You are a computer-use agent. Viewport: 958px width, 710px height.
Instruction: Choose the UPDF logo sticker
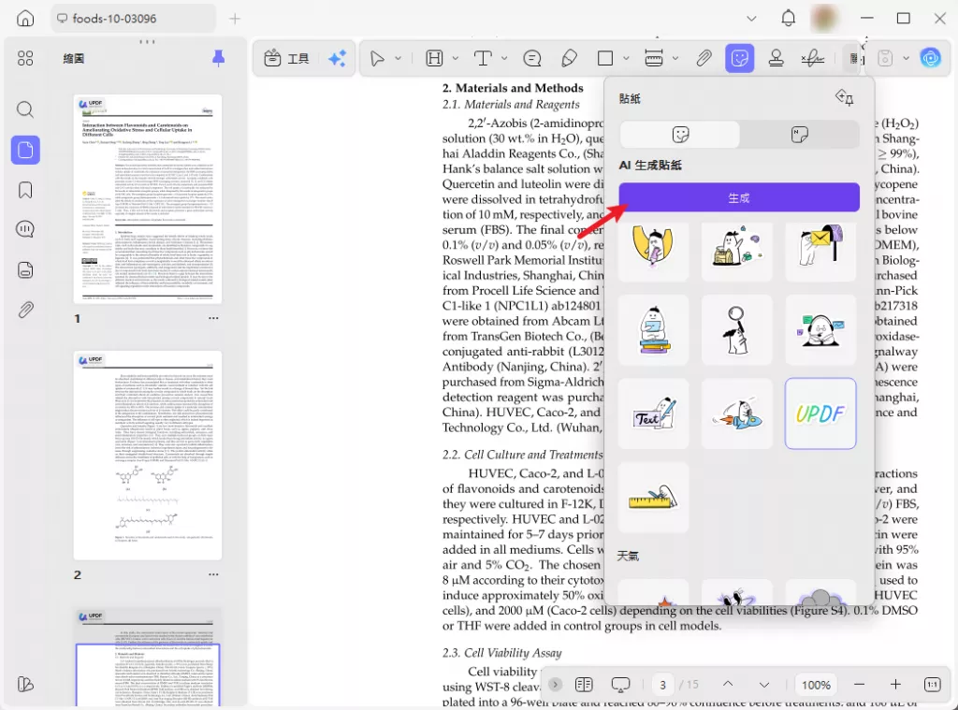tap(820, 413)
